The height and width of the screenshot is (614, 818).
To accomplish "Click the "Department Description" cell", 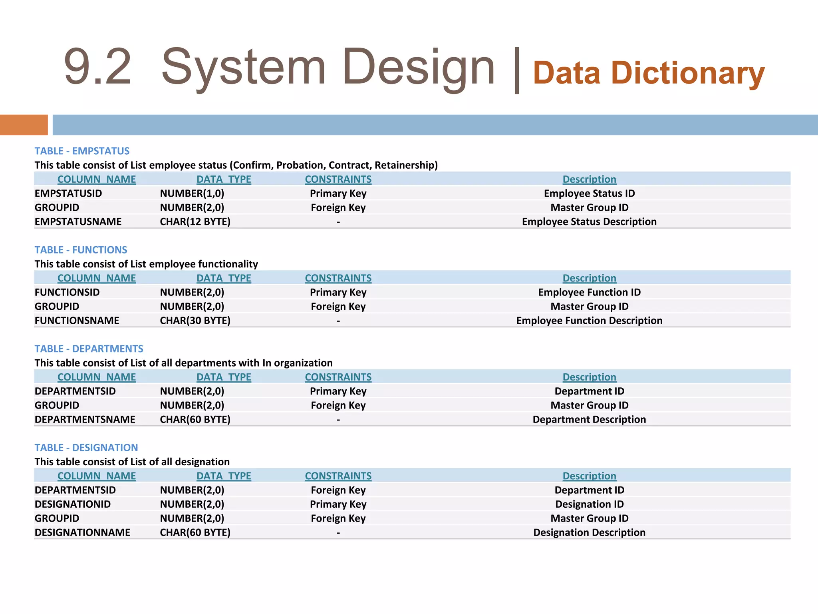I will click(x=590, y=419).
